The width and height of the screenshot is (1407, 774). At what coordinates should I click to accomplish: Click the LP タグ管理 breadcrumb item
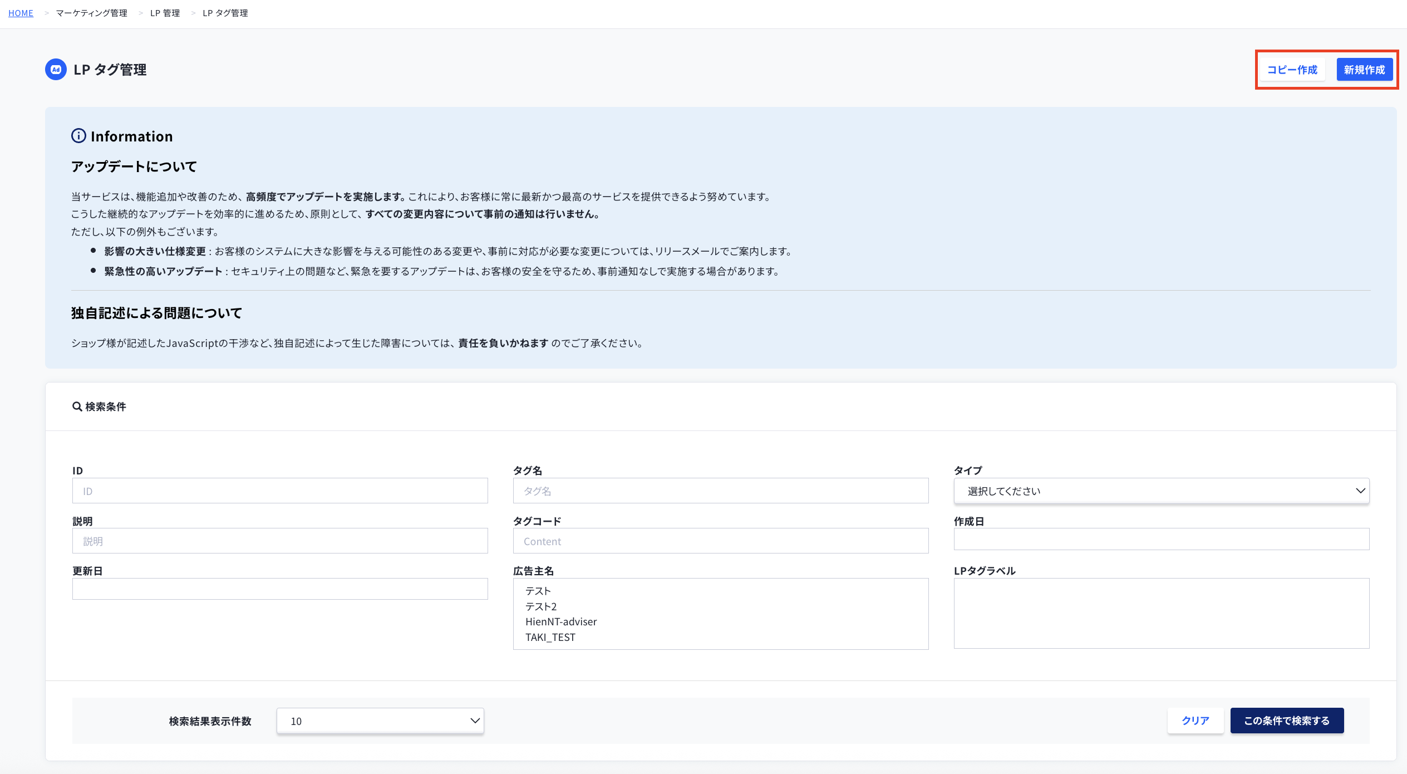(225, 13)
